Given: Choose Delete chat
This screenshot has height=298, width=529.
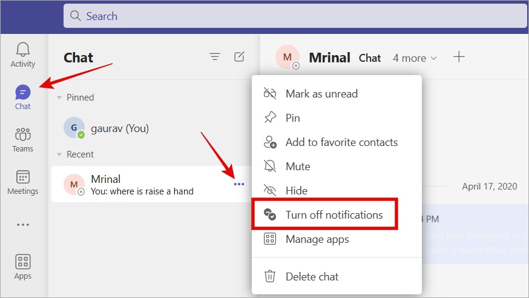Looking at the screenshot, I should coord(337,276).
